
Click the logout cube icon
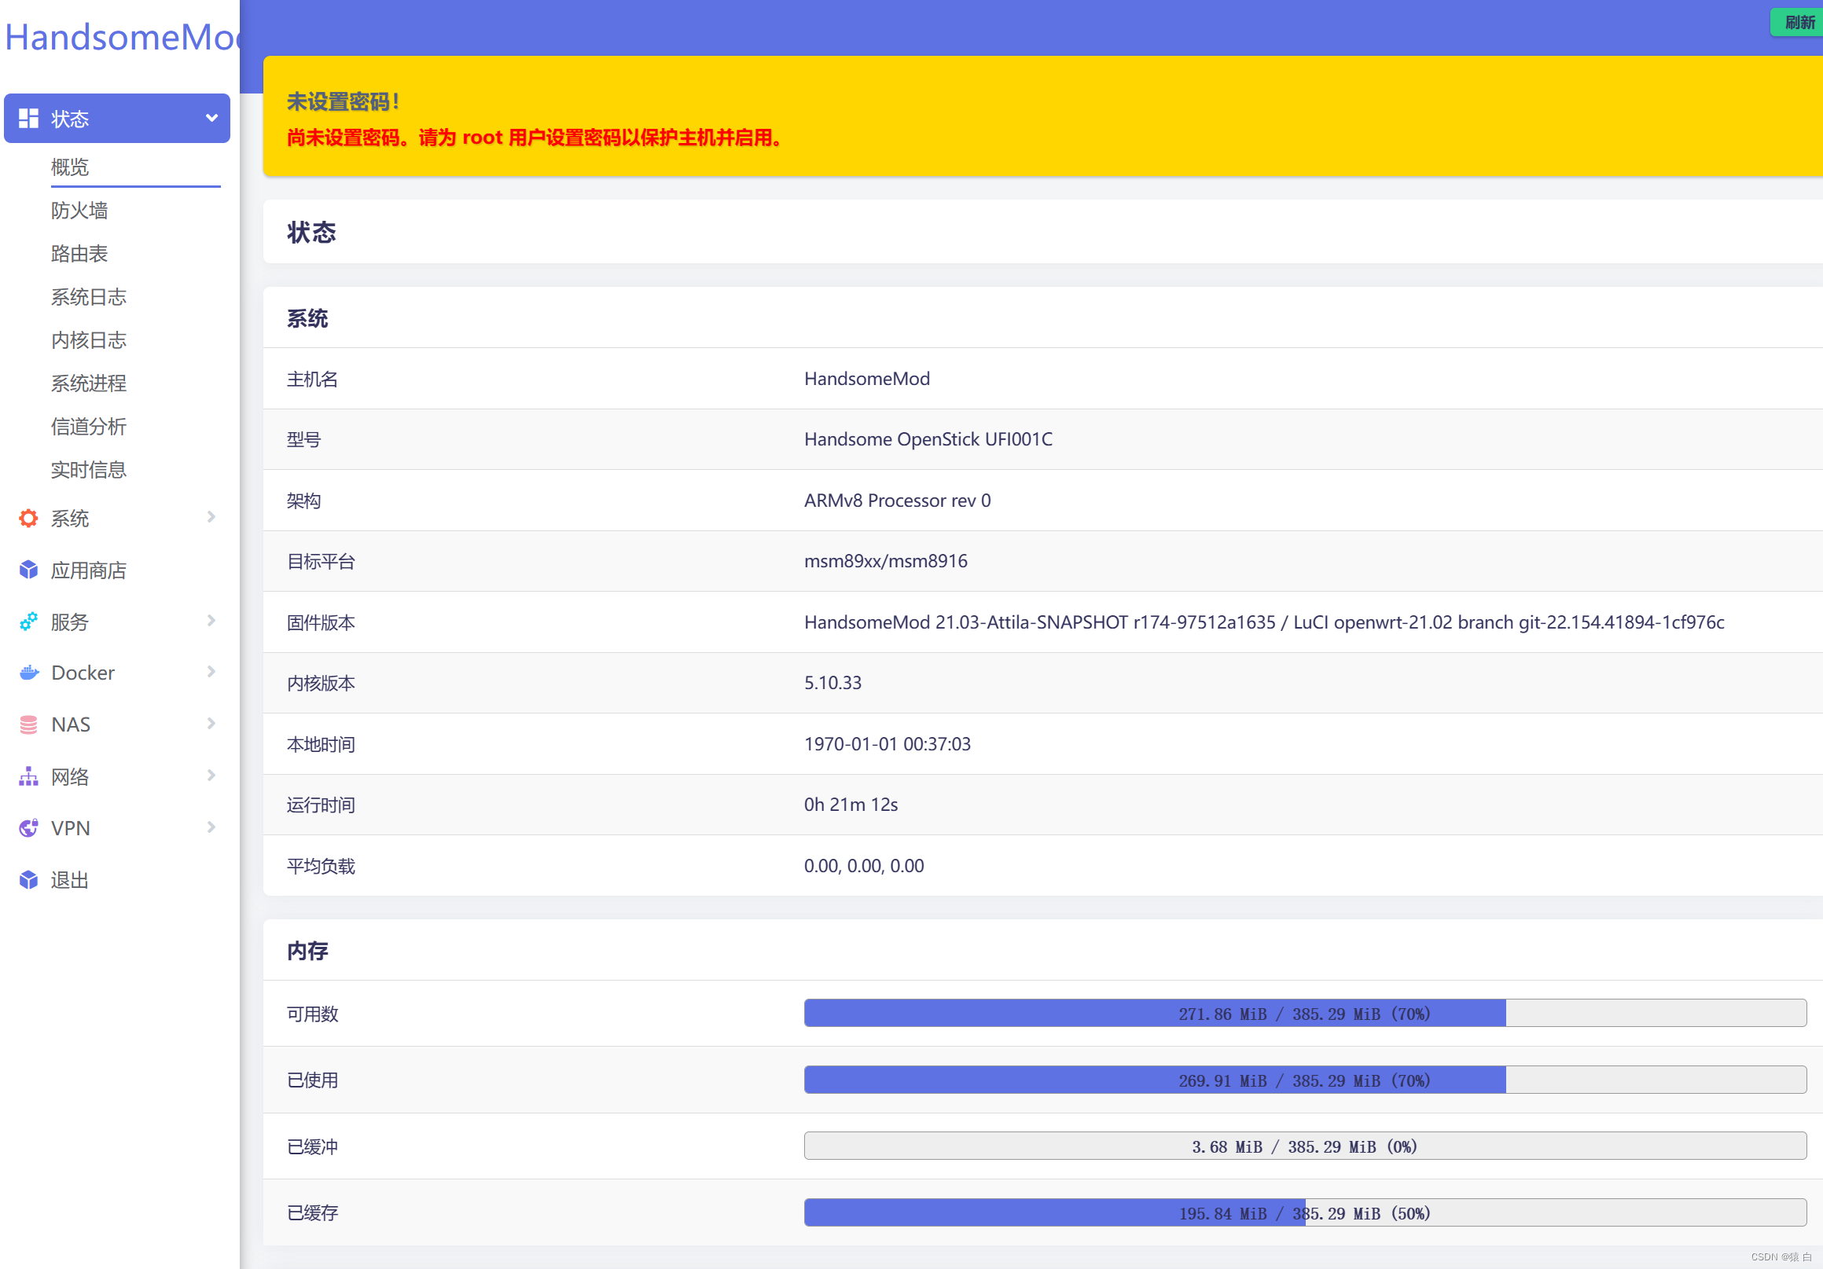click(28, 879)
